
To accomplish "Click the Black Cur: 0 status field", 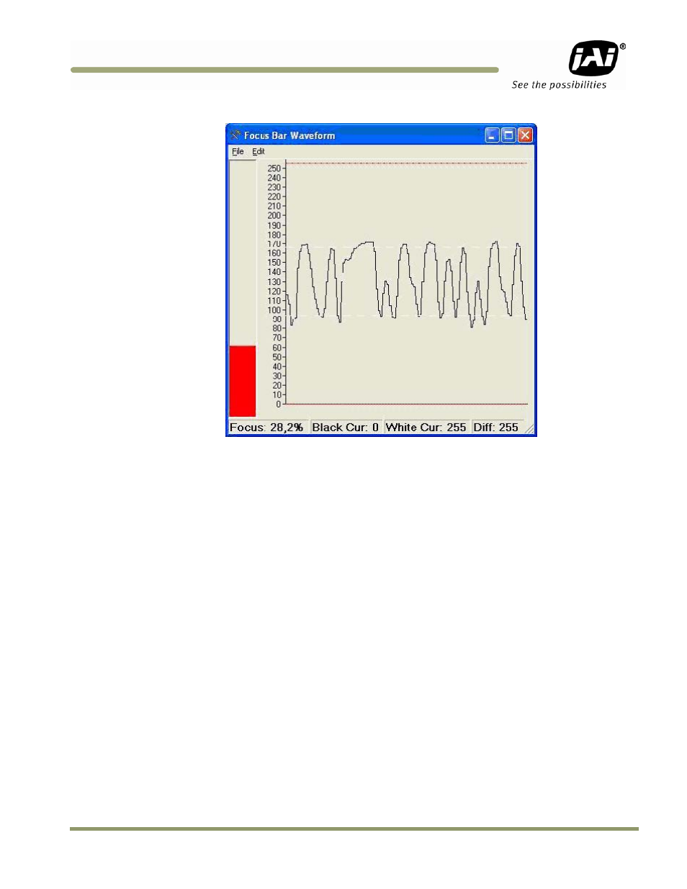I will [x=346, y=428].
